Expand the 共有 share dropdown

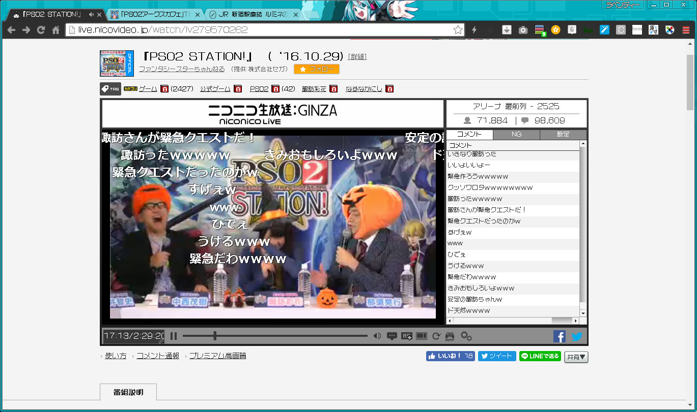pyautogui.click(x=576, y=357)
